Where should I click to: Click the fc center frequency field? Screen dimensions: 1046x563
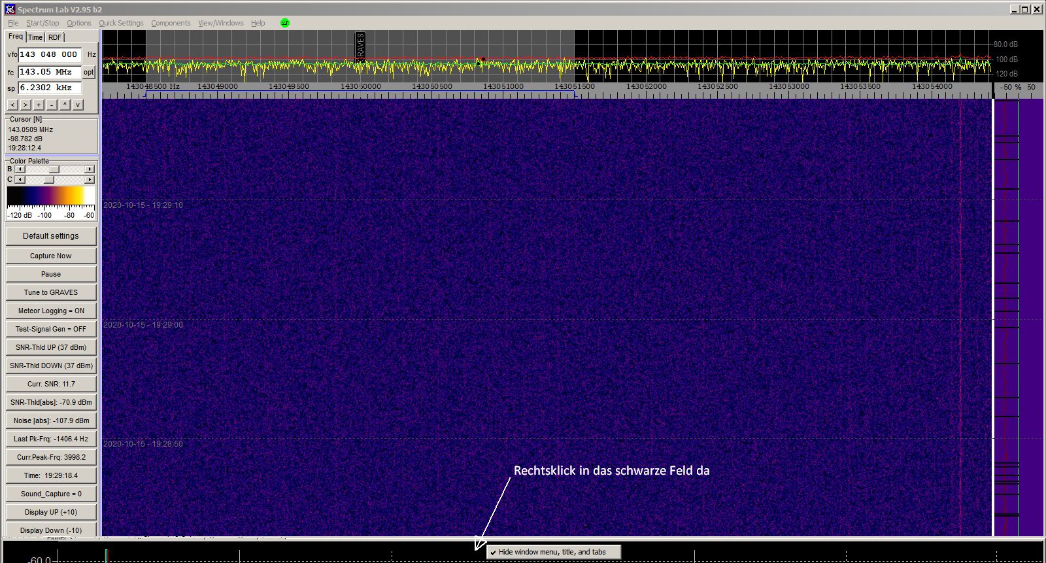coord(50,72)
